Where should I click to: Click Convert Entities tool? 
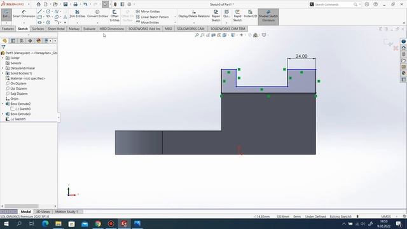coord(97,14)
